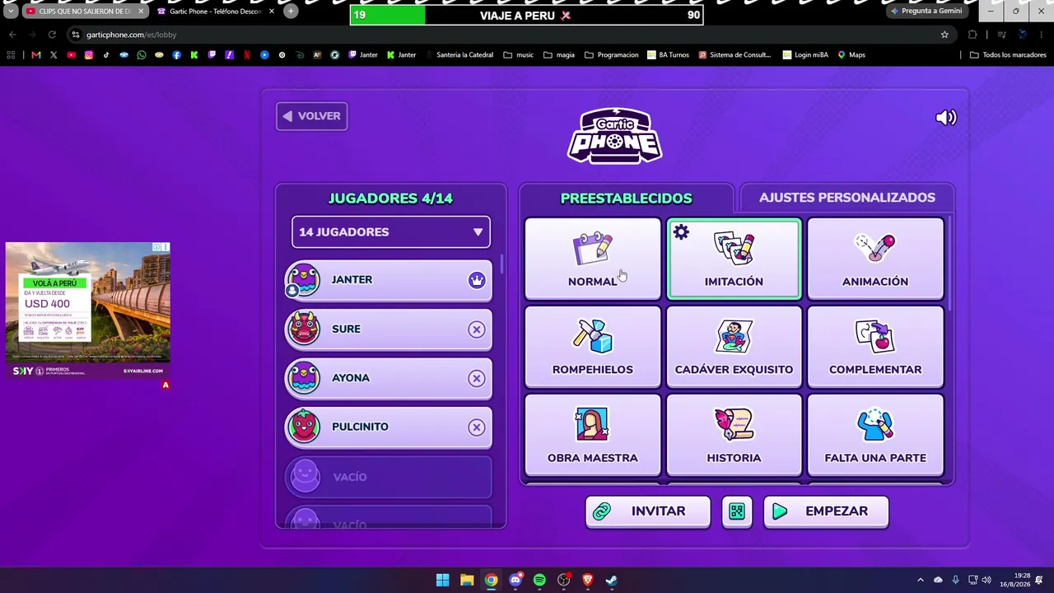Click EMPEZAR to start the game
The width and height of the screenshot is (1054, 593).
click(x=826, y=511)
